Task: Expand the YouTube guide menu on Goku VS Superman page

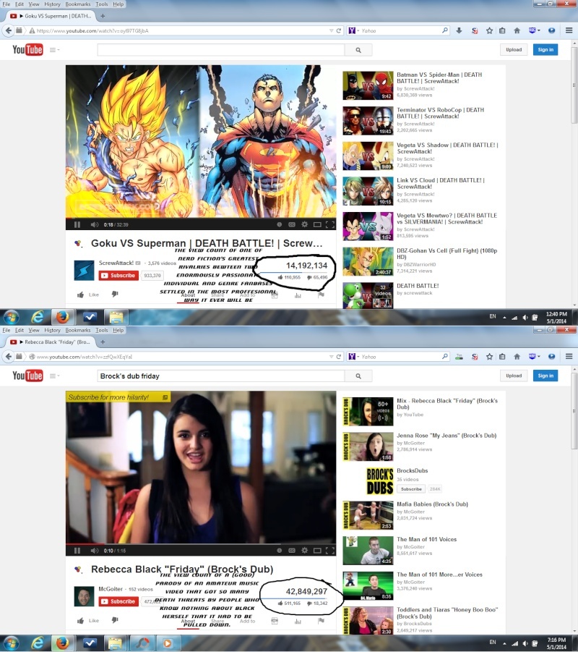Action: pos(54,50)
